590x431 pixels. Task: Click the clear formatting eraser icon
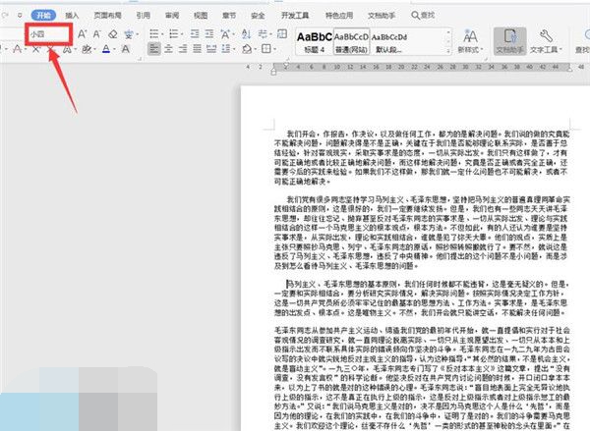(x=114, y=32)
